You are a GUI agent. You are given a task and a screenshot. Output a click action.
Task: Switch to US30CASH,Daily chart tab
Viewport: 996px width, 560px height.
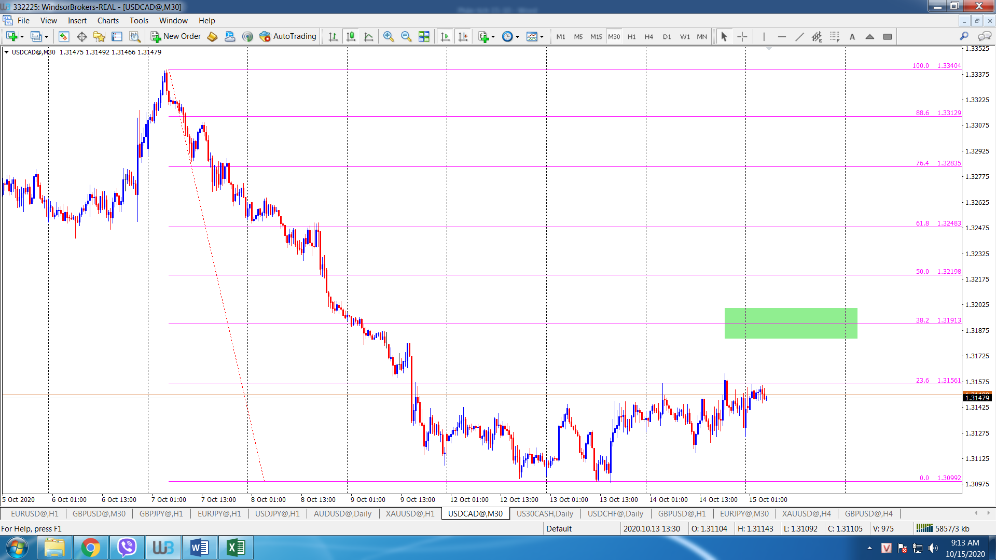pyautogui.click(x=545, y=513)
